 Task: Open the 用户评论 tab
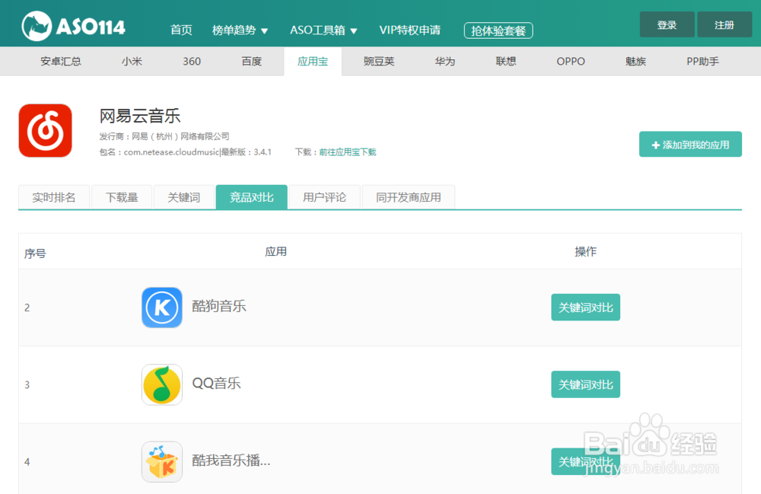point(325,197)
